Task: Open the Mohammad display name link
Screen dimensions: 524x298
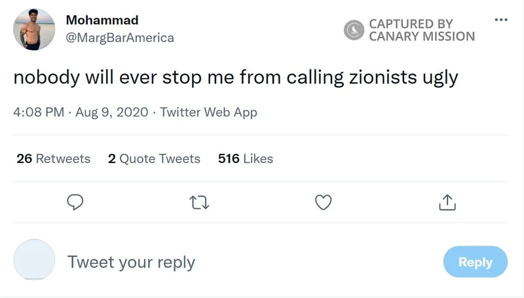Action: click(102, 20)
